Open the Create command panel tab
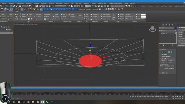The width and height of the screenshot is (185, 104). click(x=160, y=25)
